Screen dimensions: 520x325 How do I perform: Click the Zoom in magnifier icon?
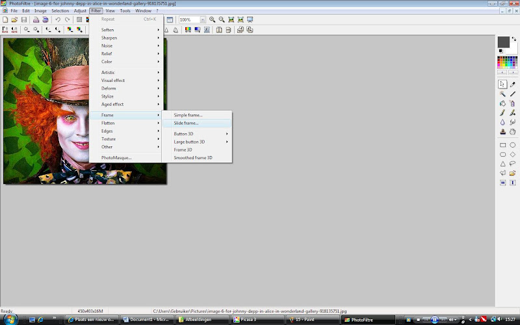click(x=213, y=20)
